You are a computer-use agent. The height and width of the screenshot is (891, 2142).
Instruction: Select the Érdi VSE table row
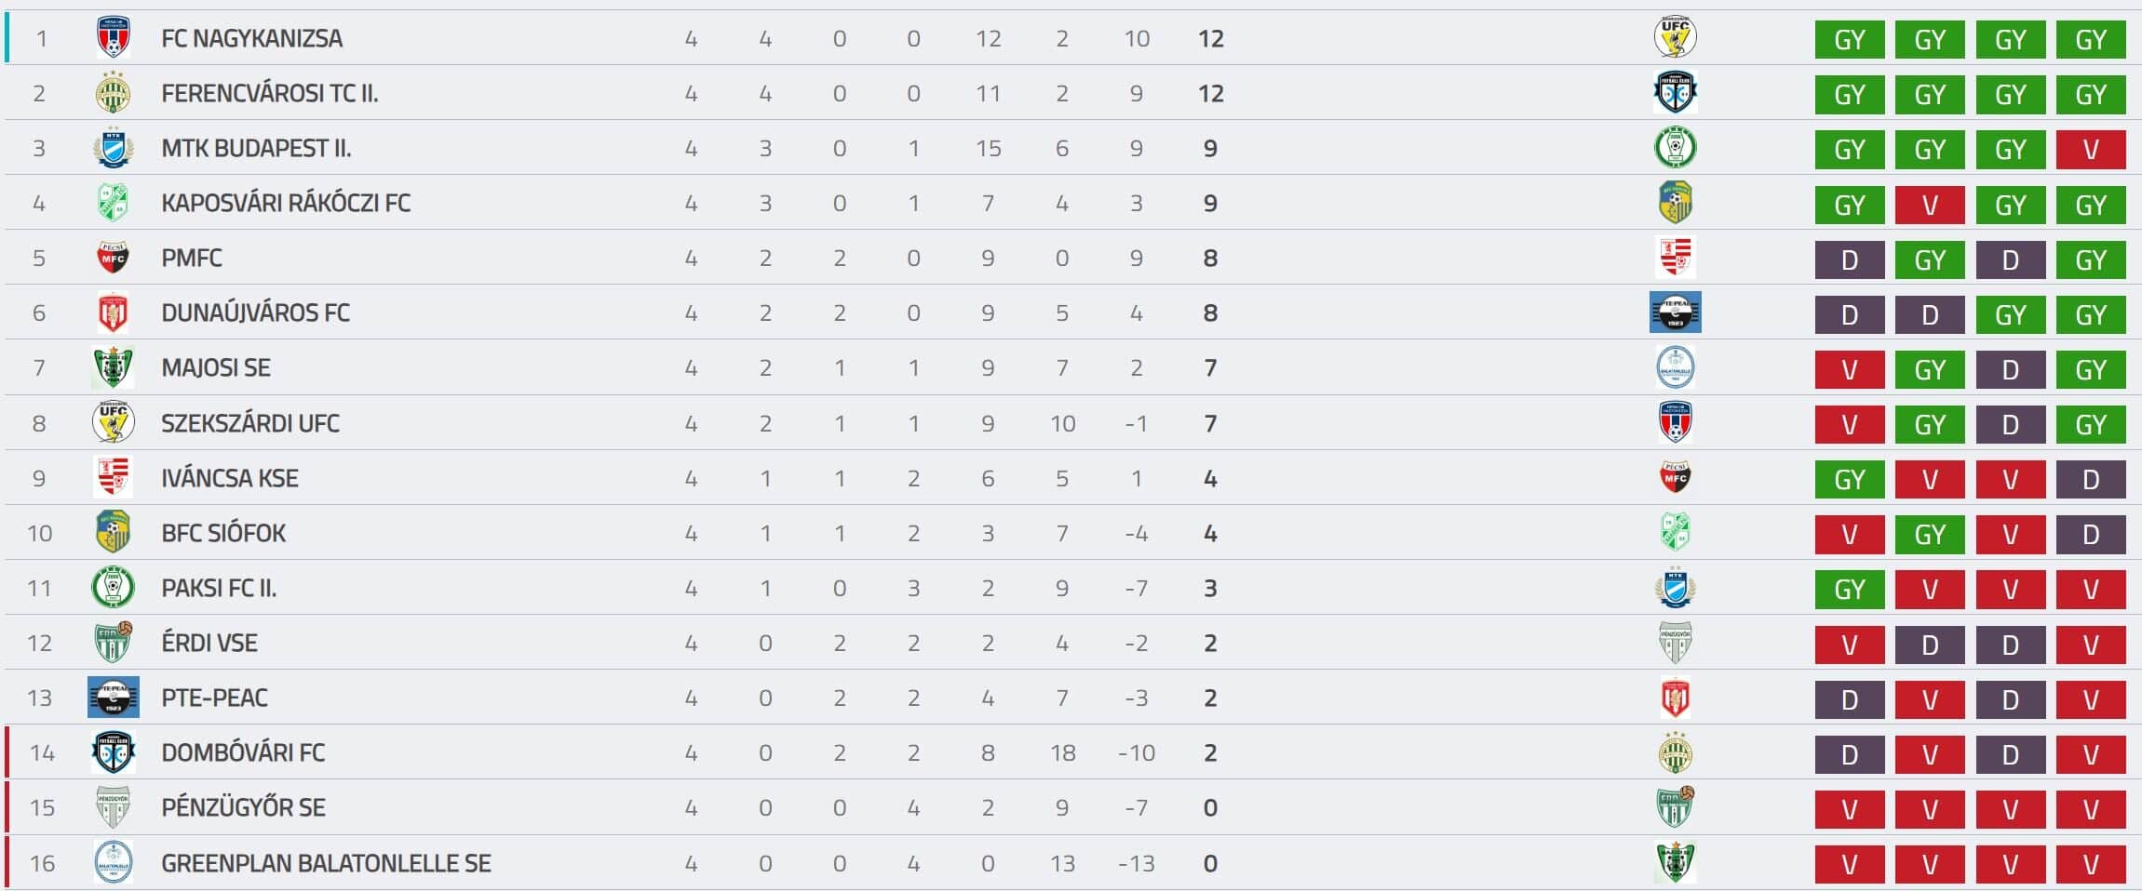tap(1071, 643)
